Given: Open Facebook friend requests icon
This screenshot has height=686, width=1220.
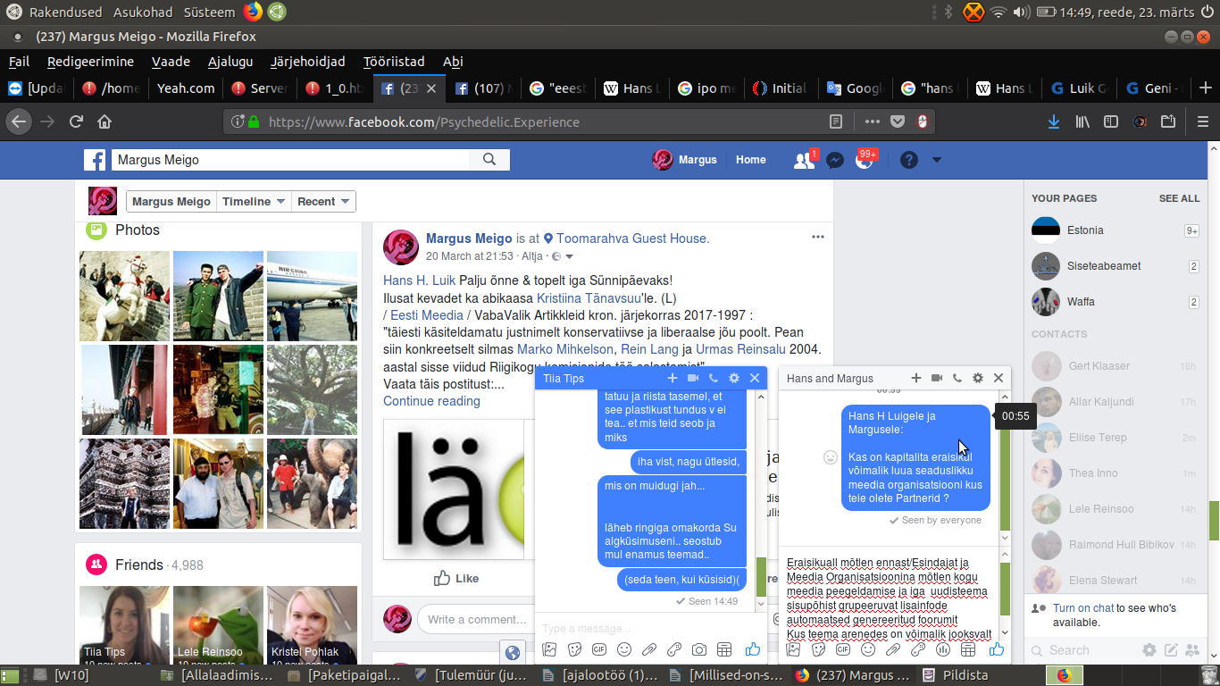Looking at the screenshot, I should 805,160.
